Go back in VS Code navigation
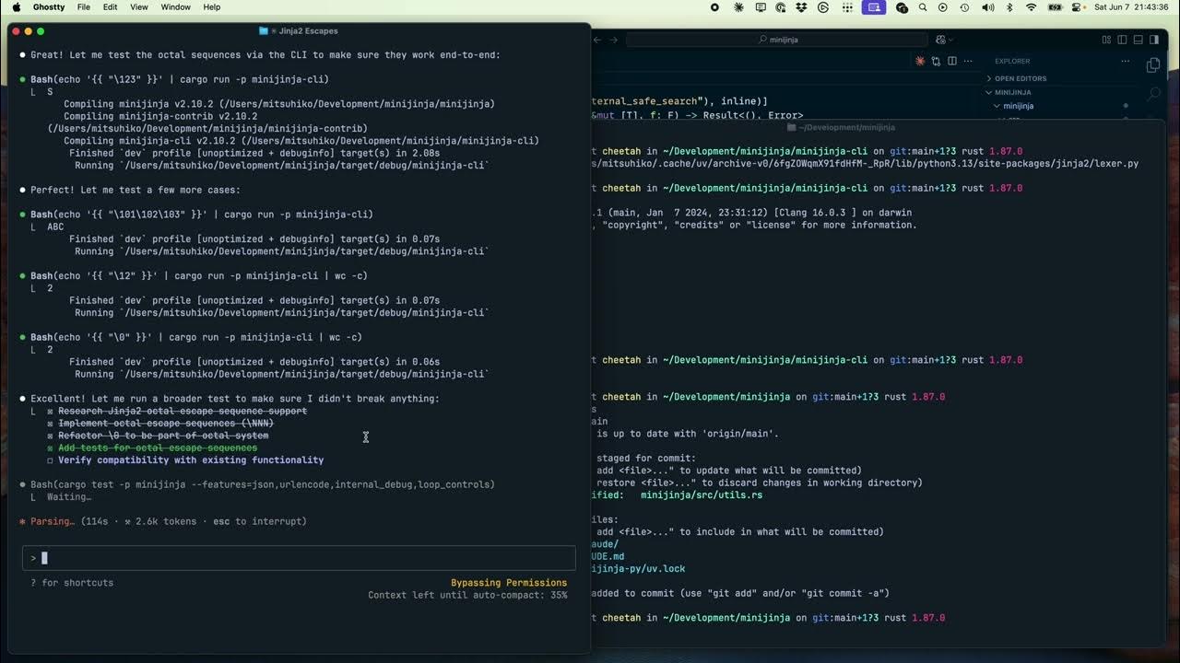 (x=597, y=40)
